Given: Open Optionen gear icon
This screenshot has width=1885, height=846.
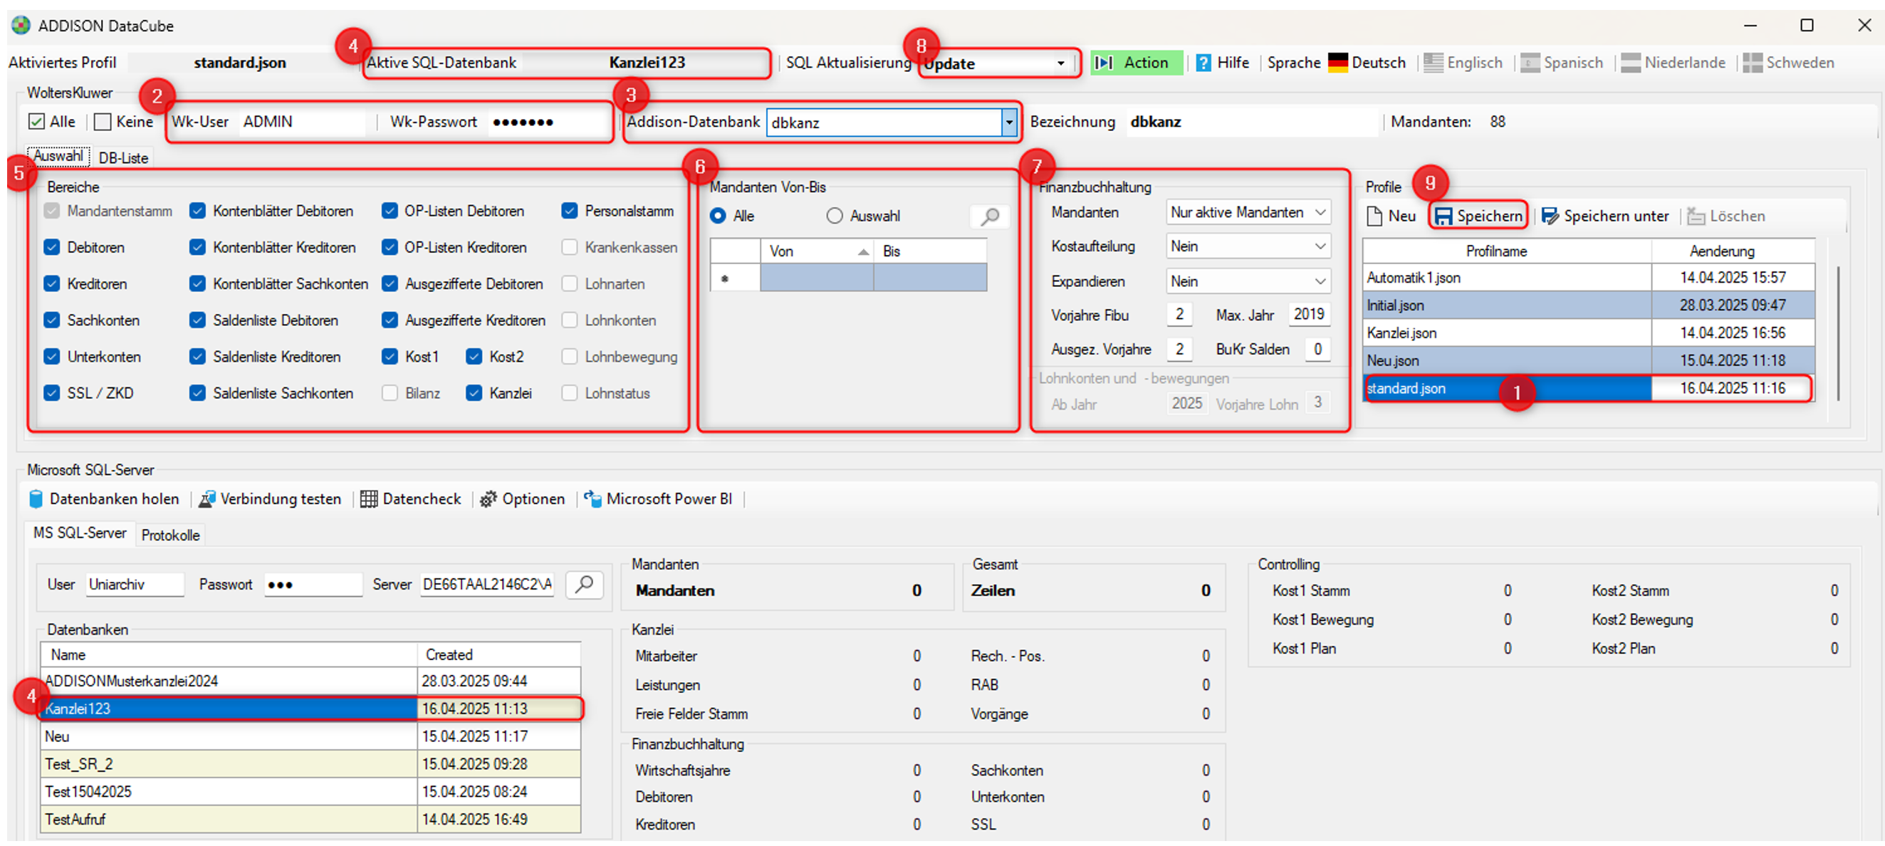Looking at the screenshot, I should pos(488,499).
